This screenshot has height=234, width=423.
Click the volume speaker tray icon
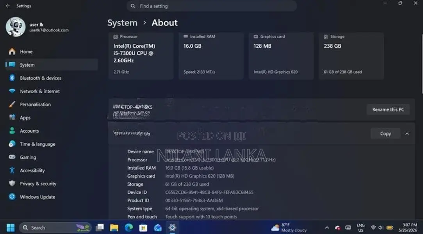coord(381,227)
